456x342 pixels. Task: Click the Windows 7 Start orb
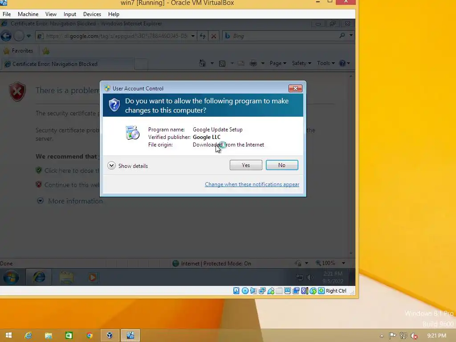point(11,277)
